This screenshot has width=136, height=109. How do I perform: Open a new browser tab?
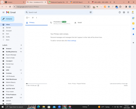coord(114,2)
